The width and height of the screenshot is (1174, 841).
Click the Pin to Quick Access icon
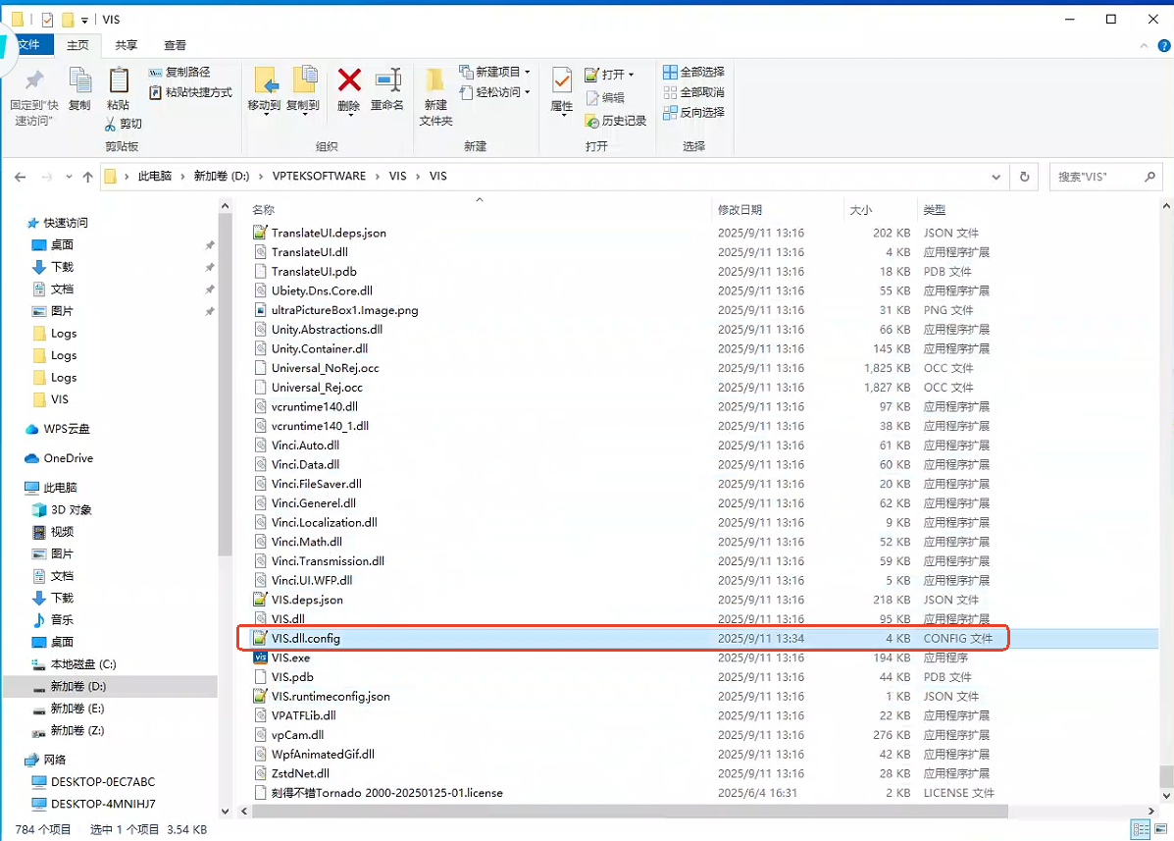click(34, 81)
